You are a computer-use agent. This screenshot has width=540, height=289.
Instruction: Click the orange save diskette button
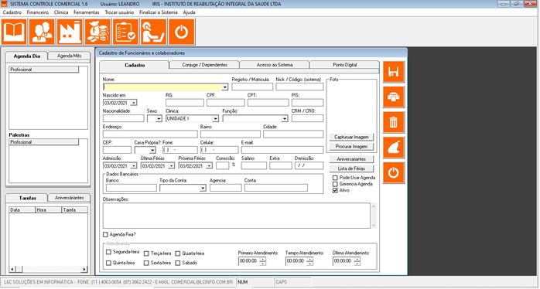coord(394,72)
